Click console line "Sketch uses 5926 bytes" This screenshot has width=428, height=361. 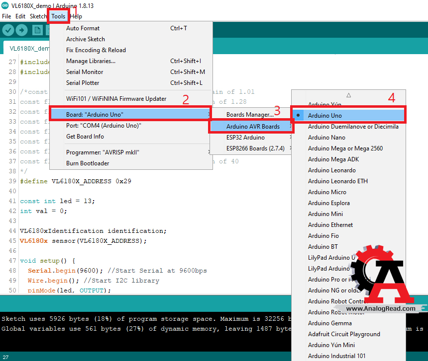[146, 319]
